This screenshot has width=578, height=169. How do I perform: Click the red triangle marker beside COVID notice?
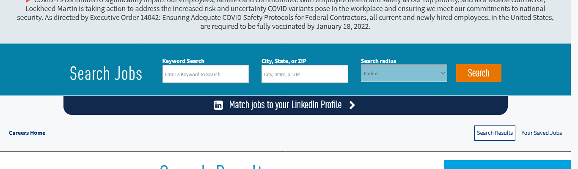[28, 1]
